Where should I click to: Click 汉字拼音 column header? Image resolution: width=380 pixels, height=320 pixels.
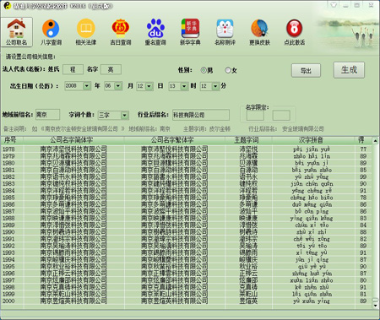tap(312, 140)
